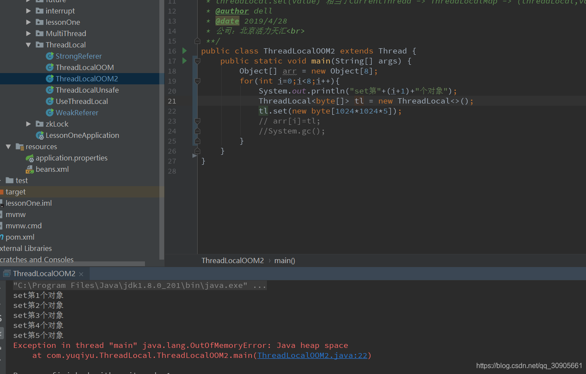Click beans.xml file icon
586x374 pixels.
30,169
